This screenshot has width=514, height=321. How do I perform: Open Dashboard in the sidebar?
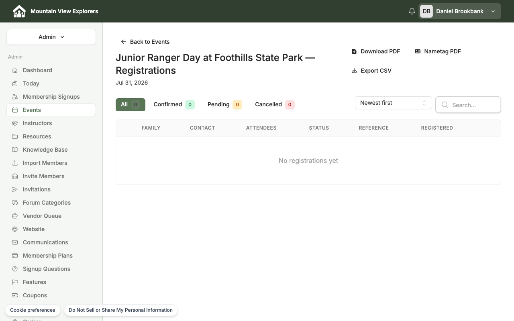click(51, 70)
